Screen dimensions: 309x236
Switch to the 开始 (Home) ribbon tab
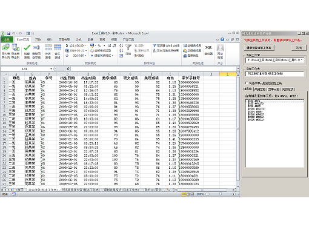(38, 39)
